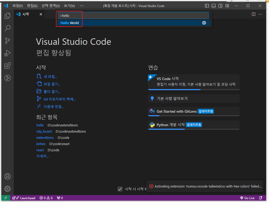Click the remote window indicator in status bar
The height and width of the screenshot is (202, 269).
coord(6,198)
